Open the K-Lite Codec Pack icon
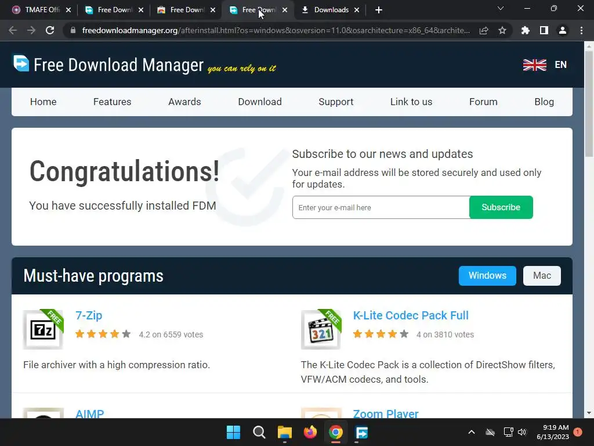 pyautogui.click(x=321, y=329)
